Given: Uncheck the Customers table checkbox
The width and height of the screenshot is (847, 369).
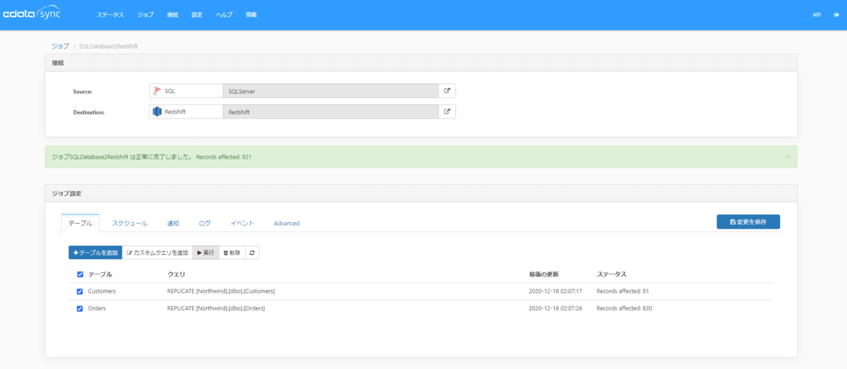Looking at the screenshot, I should [80, 291].
